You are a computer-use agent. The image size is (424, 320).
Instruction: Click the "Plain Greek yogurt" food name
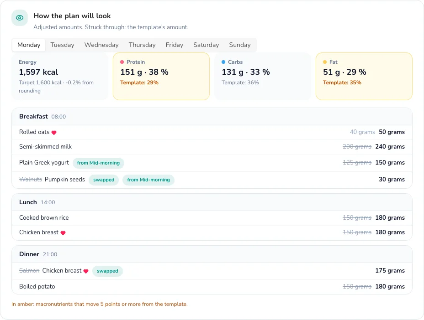point(44,163)
